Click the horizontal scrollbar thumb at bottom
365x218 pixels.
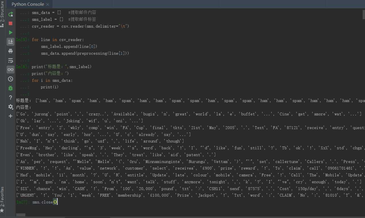20,215
